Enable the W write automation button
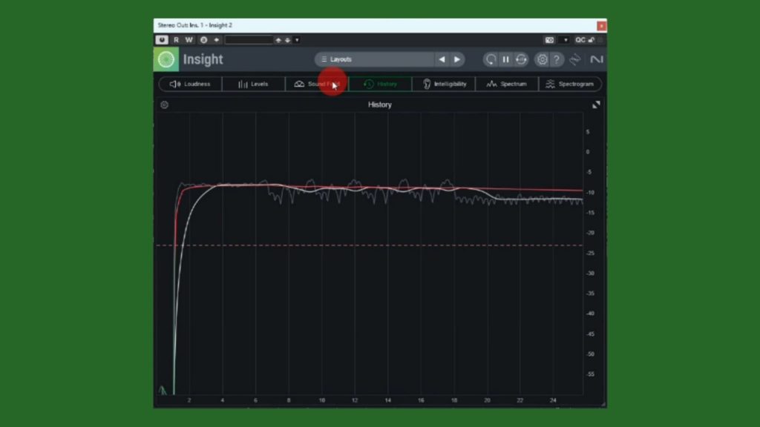The height and width of the screenshot is (427, 760). point(189,40)
